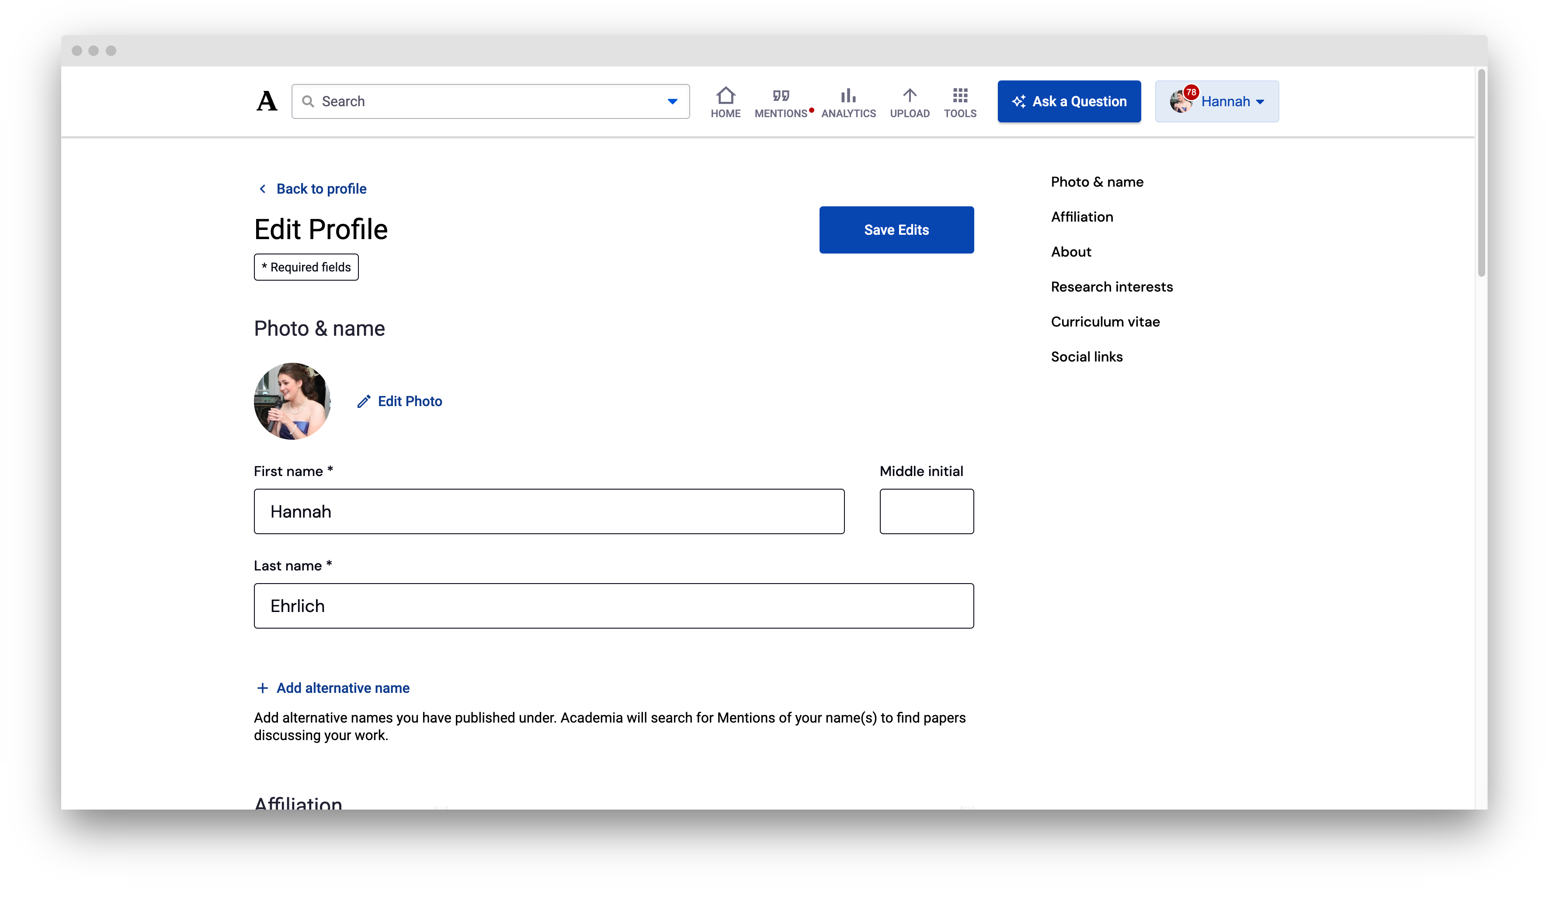Open Mentions quote icon
The height and width of the screenshot is (897, 1549).
[x=781, y=95]
